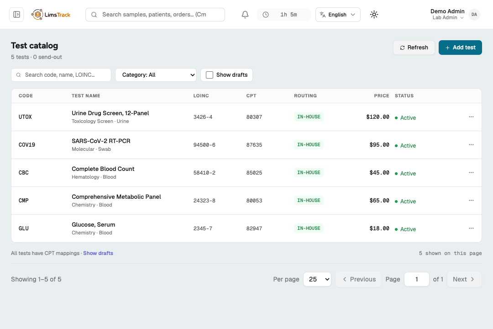This screenshot has height=329, width=493.
Task: Click the magnifier icon in global search
Action: click(x=94, y=15)
